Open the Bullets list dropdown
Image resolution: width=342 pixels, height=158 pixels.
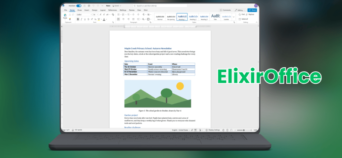click(121, 14)
